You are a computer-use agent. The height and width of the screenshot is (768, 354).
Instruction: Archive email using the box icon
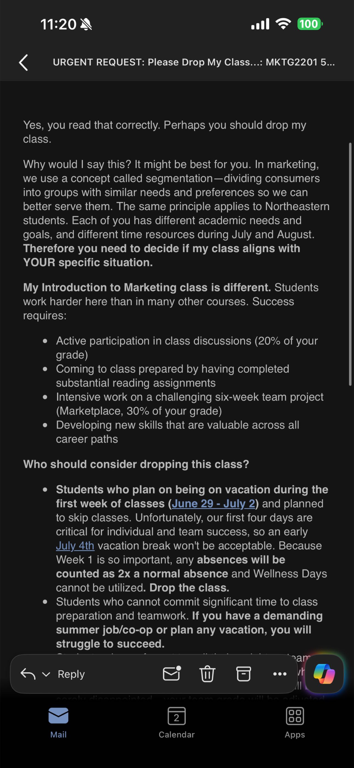[243, 674]
